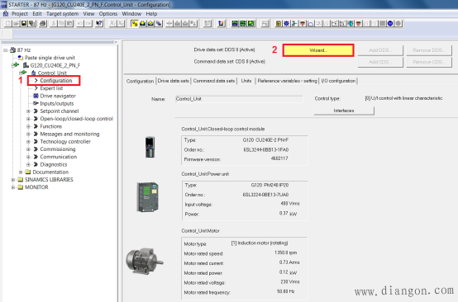Expand the Documentation folder node
This screenshot has height=302, width=458.
21,172
